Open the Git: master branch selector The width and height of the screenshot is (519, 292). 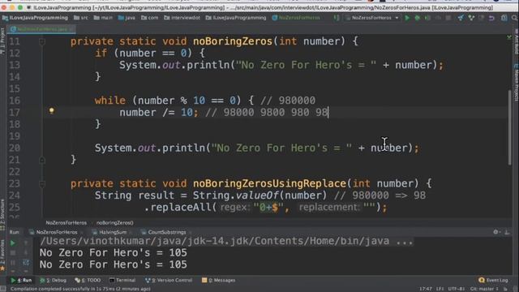coord(484,289)
